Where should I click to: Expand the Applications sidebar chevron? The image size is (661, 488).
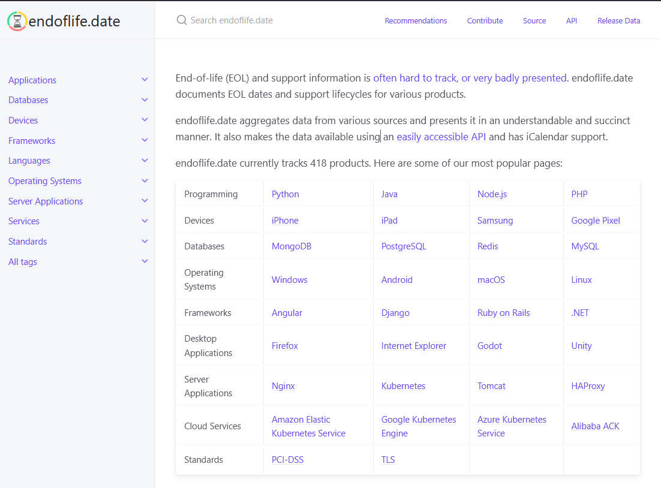[145, 80]
